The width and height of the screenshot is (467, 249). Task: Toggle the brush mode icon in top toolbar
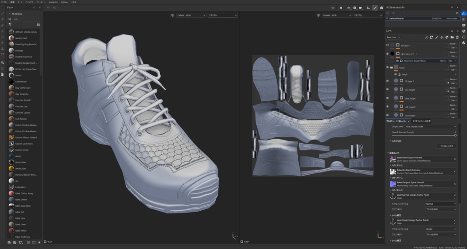[x=375, y=8]
